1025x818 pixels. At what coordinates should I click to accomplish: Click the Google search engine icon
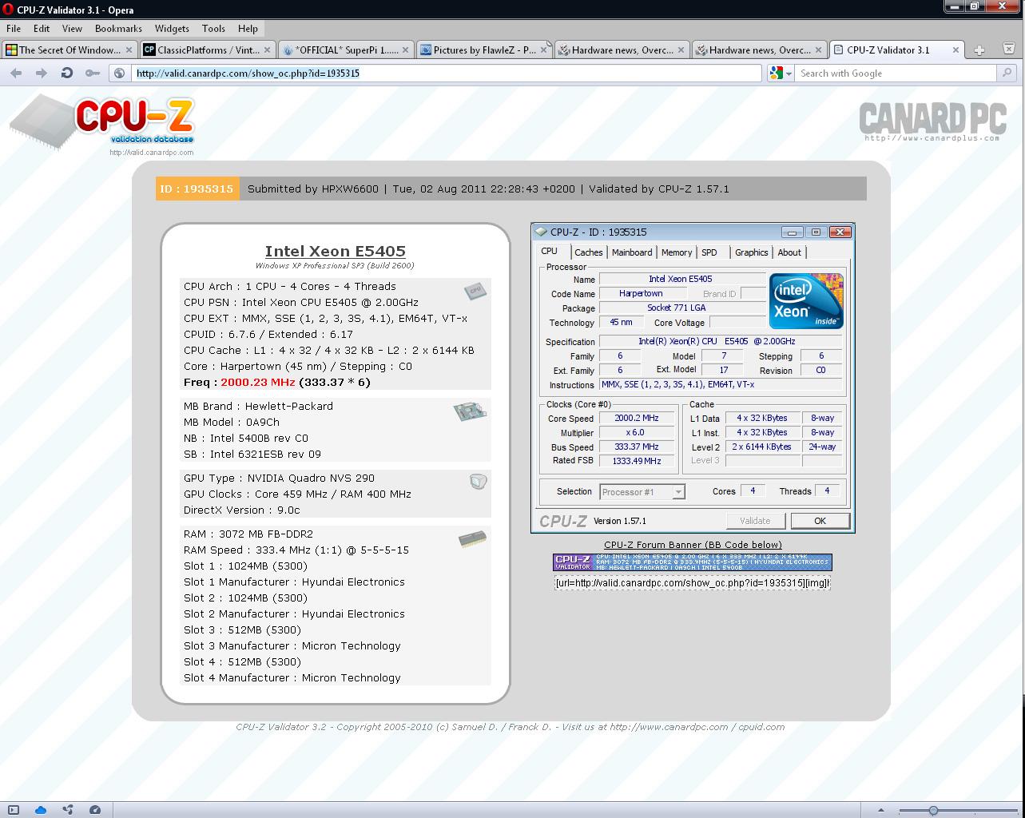tap(775, 73)
